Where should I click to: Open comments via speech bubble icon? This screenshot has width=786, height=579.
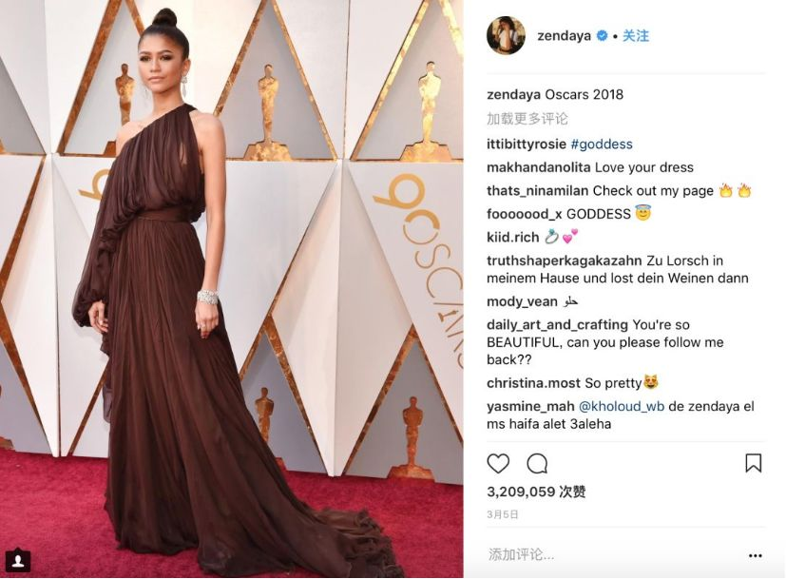pos(537,464)
